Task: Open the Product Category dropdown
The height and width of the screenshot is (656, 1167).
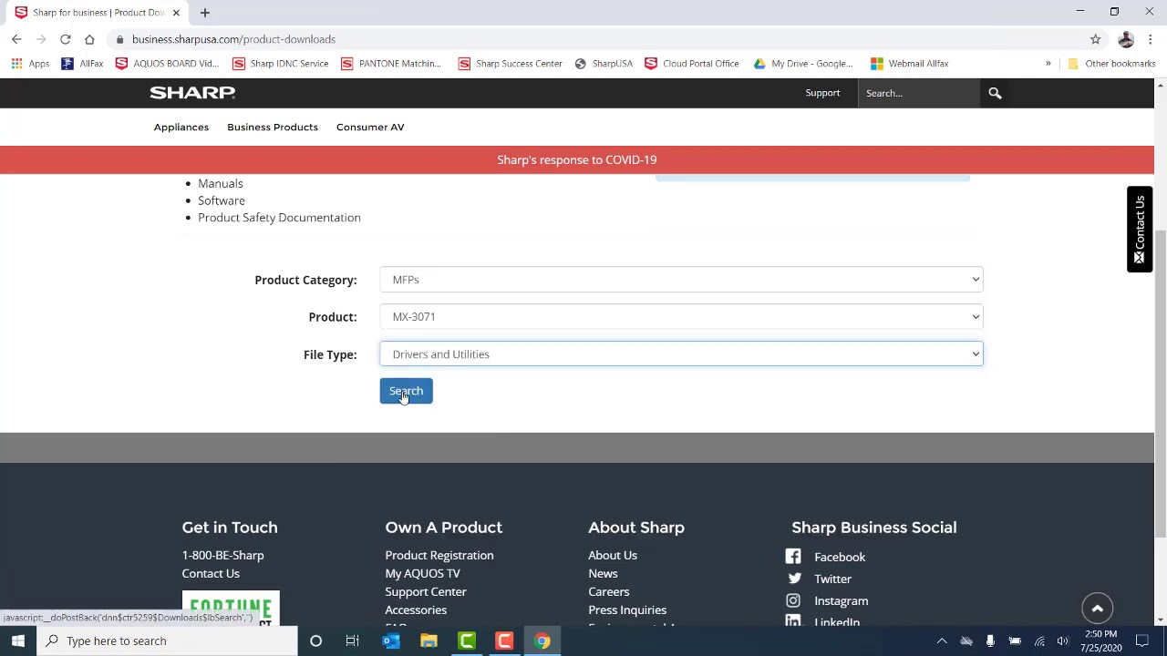Action: [681, 280]
